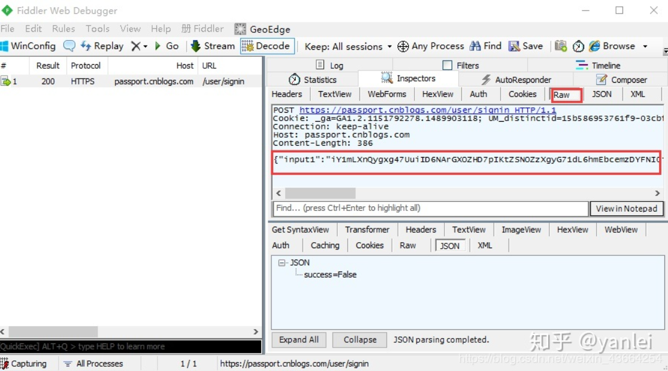The image size is (668, 371).
Task: Click View in Notepad button
Action: coord(626,209)
